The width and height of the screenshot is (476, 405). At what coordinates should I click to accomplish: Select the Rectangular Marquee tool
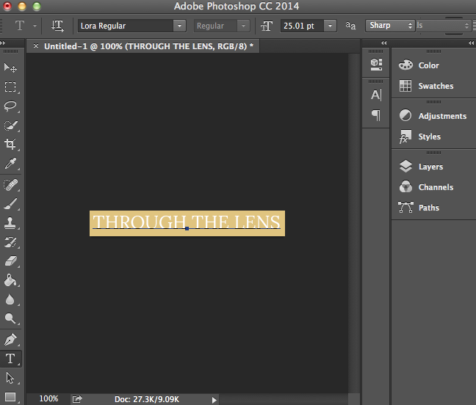click(x=10, y=87)
